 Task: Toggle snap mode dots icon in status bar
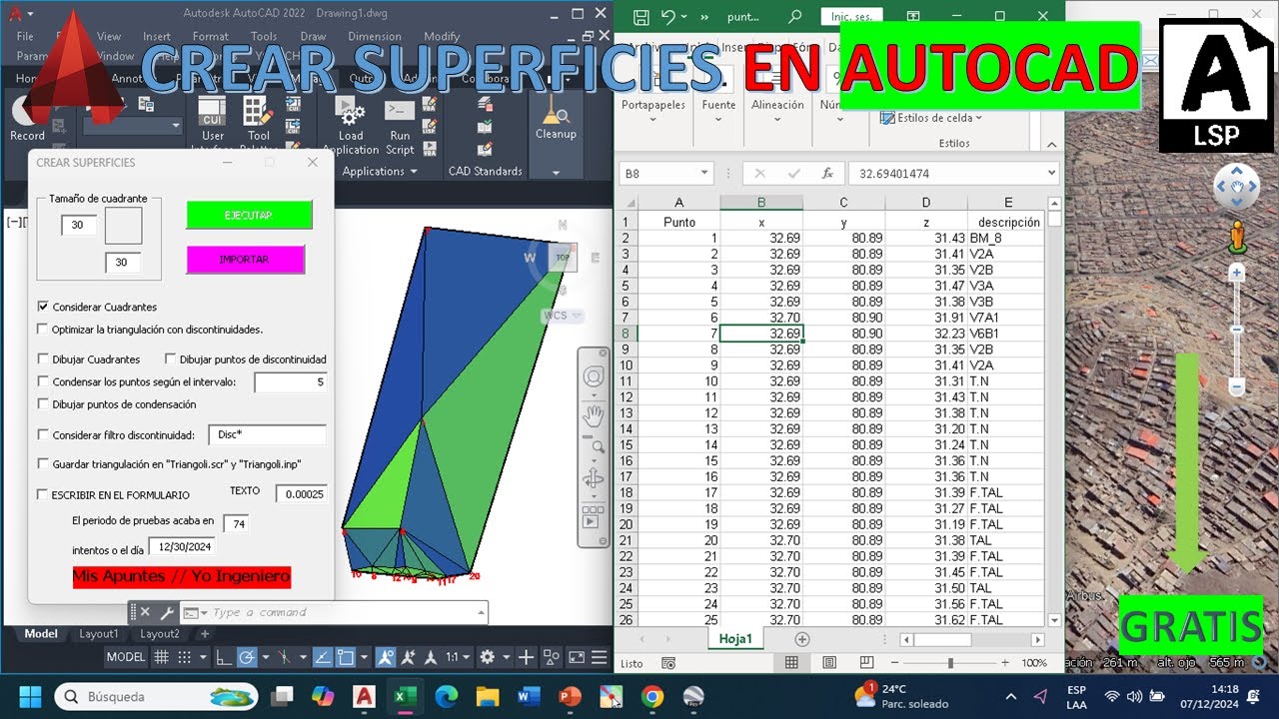coord(184,657)
